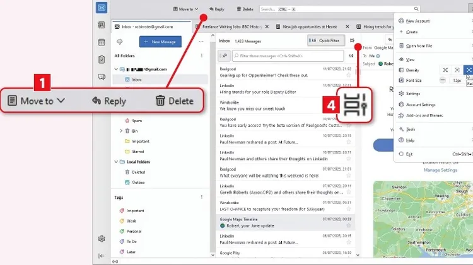Collapse the gmail.com account folder tree
The image size is (473, 265).
pyautogui.click(x=116, y=69)
